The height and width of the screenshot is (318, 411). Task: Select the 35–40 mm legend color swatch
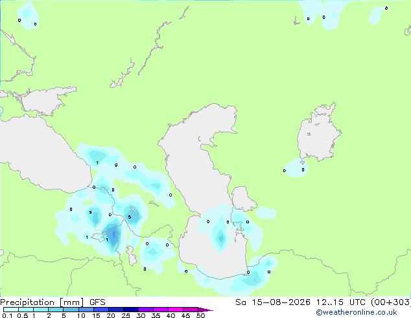pyautogui.click(x=161, y=310)
